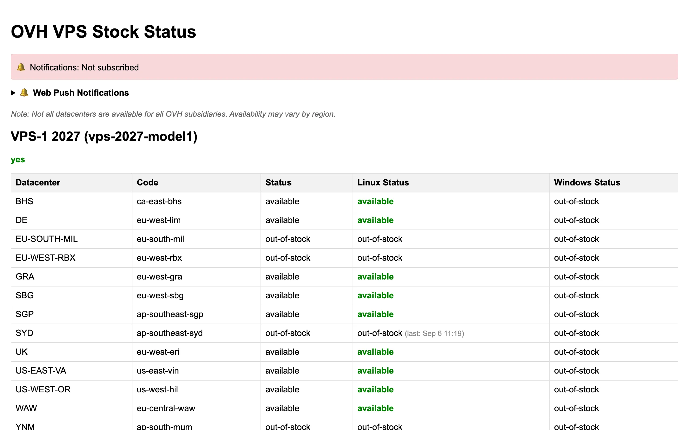The image size is (689, 430).
Task: Click the Linux 'available' status in GRA row
Action: [375, 277]
